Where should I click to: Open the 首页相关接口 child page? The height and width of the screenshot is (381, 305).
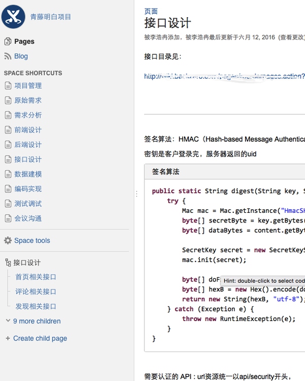36,277
